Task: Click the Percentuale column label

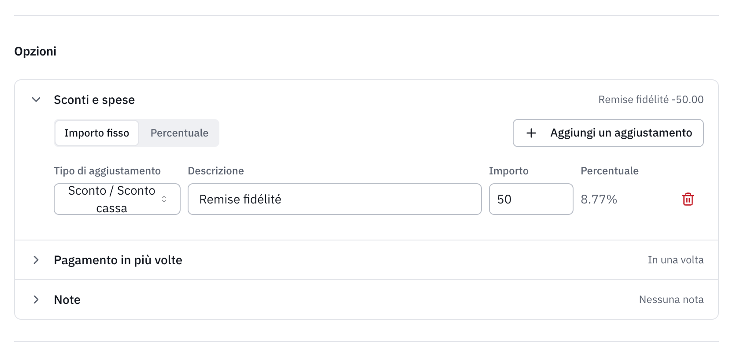Action: tap(609, 171)
